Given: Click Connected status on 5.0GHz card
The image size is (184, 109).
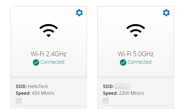Looking at the screenshot, I should (x=139, y=62).
